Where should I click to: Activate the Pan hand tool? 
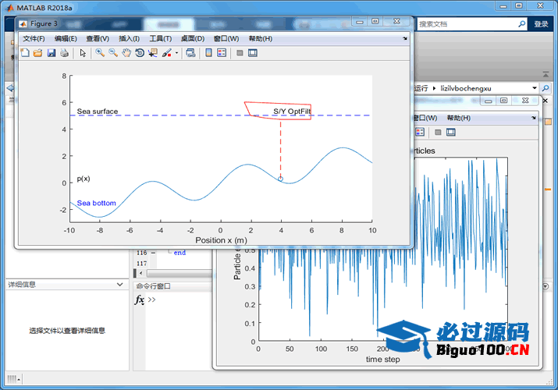point(126,53)
